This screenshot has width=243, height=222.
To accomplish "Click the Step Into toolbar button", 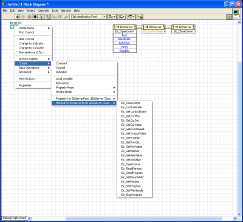I will [x=55, y=16].
